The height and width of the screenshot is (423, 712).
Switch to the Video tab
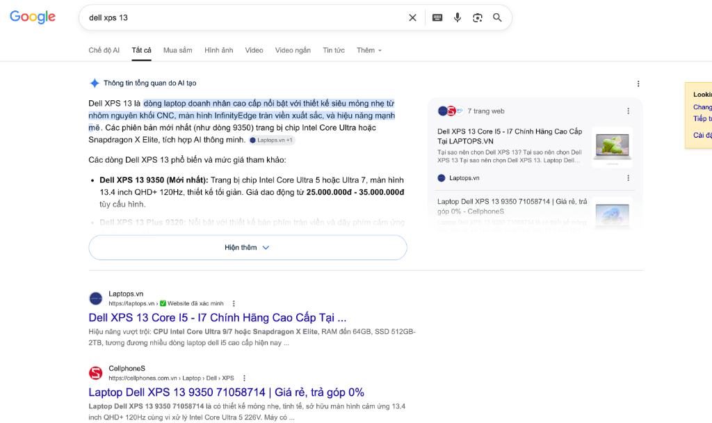pos(254,50)
